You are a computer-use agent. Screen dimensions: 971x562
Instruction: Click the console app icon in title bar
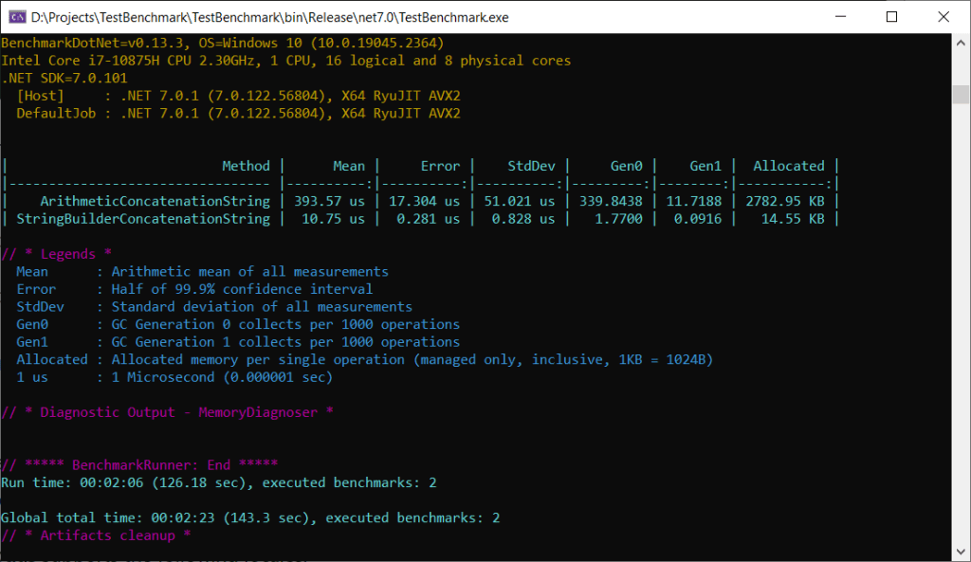coord(15,16)
